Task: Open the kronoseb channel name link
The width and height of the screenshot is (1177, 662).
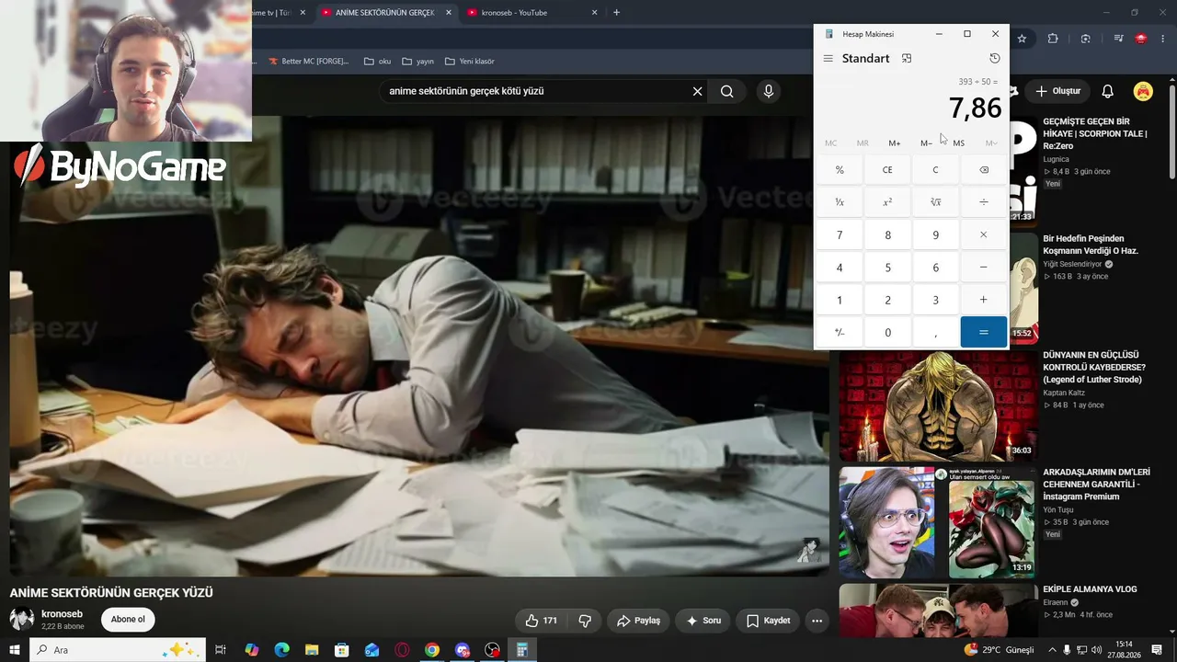Action: [x=62, y=614]
